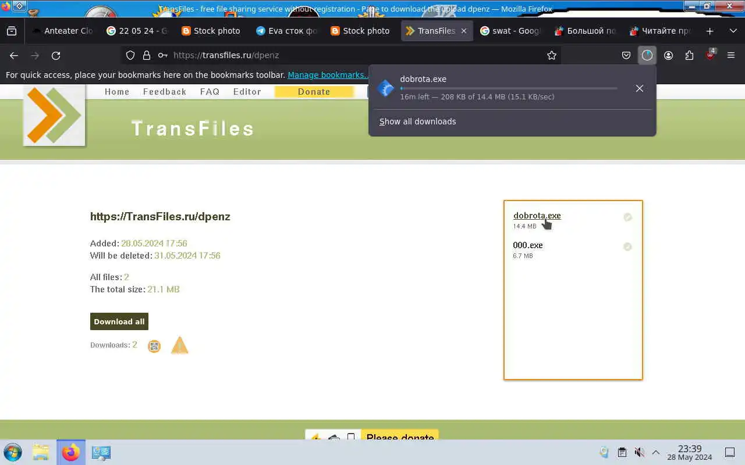This screenshot has height=465, width=745.
Task: Reload the current page
Action: (x=56, y=55)
